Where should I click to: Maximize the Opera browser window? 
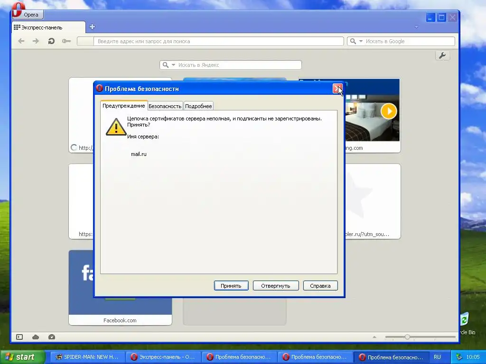441,18
